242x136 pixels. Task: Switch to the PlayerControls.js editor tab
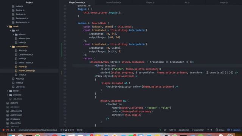(77, 3)
